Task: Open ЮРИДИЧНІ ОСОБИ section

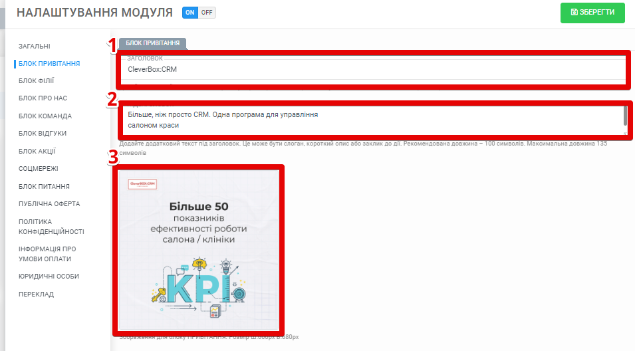Action: pos(49,277)
